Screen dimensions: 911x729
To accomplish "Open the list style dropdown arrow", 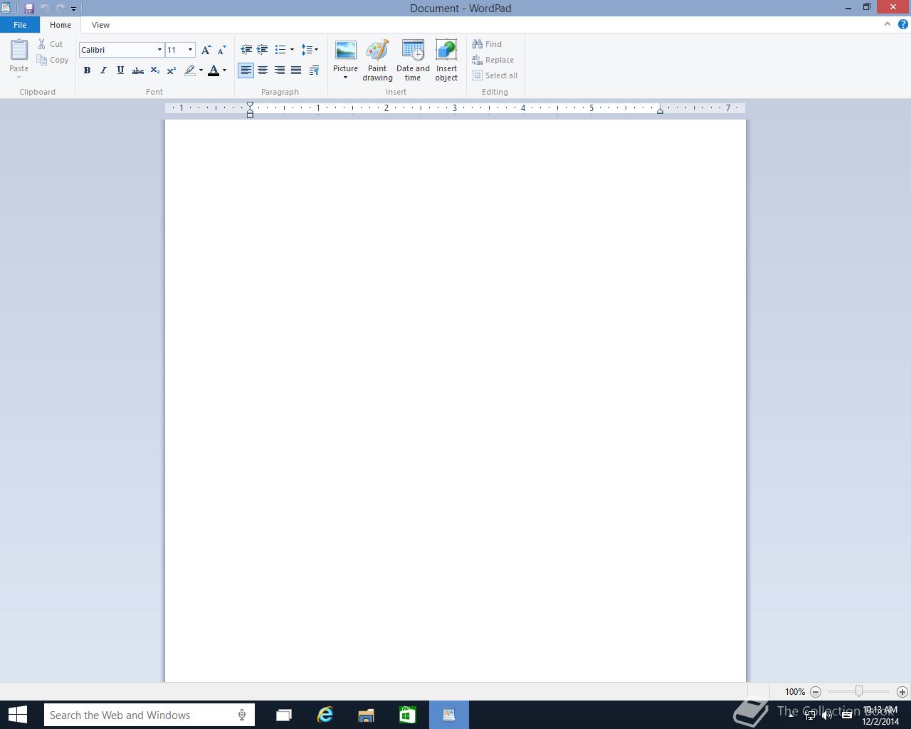I will 292,50.
